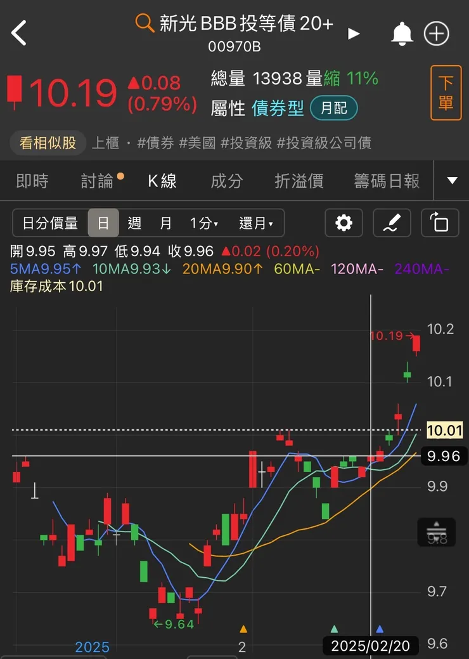This screenshot has width=469, height=659.
Task: Tap the 2025 year axis label
Action: (x=92, y=647)
